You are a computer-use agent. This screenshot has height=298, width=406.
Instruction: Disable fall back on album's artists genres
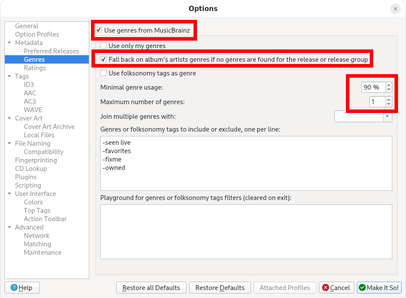point(103,59)
